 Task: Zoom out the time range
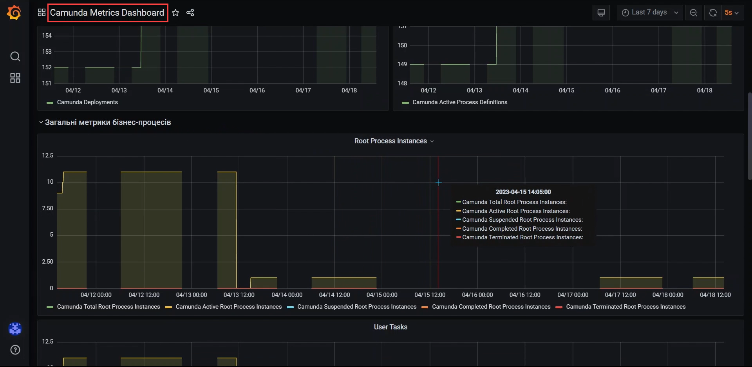click(x=693, y=13)
